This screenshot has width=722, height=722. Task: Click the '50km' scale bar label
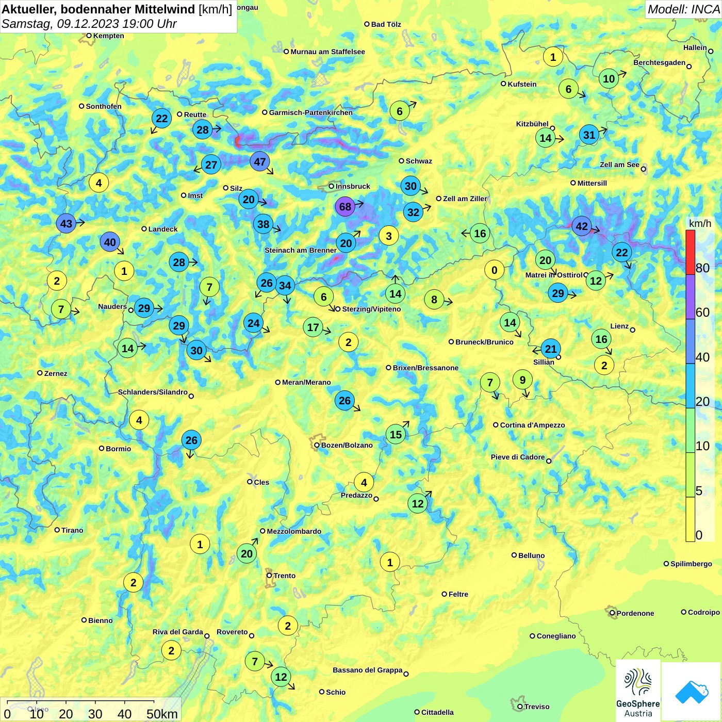coord(162,714)
